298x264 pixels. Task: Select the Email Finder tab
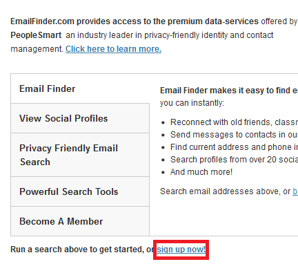point(80,88)
